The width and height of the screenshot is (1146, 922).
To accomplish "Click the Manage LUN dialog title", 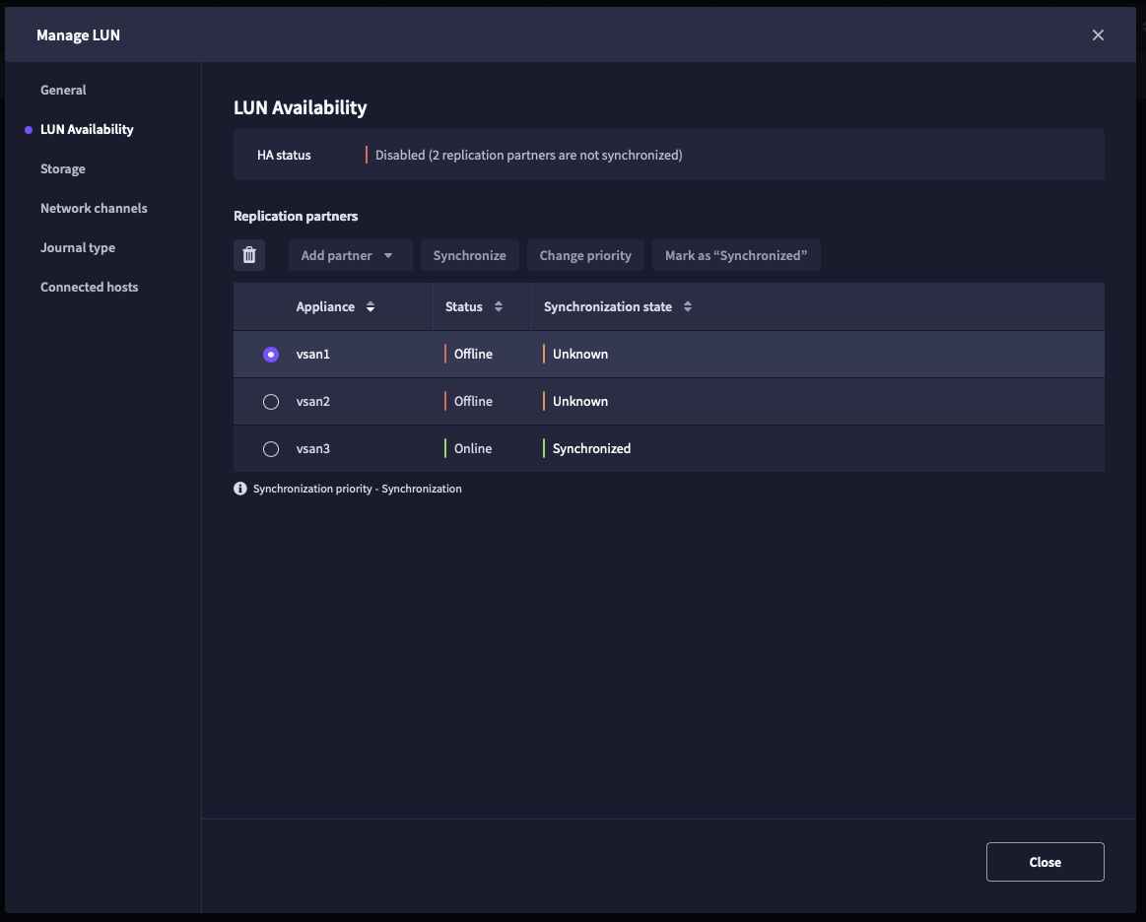I will coord(78,35).
